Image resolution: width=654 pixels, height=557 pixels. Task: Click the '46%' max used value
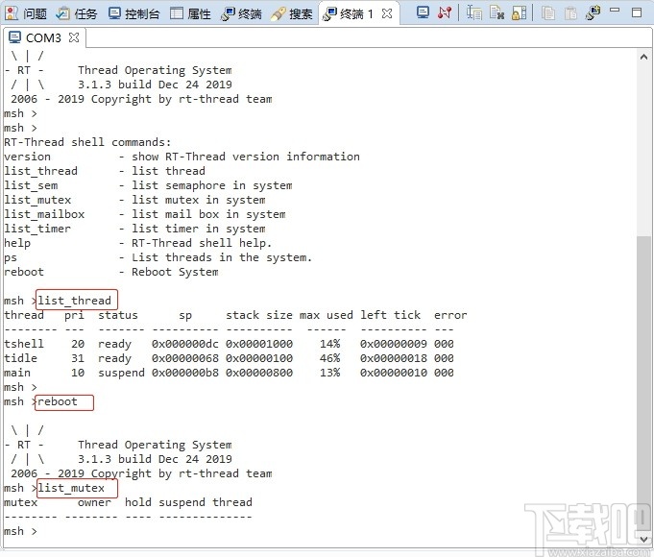click(330, 358)
